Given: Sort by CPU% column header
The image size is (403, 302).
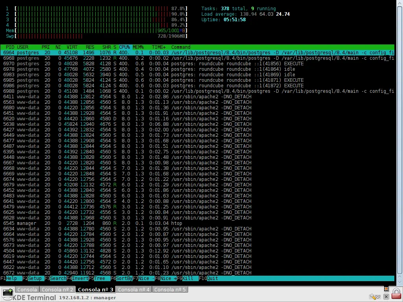Looking at the screenshot, I should (124, 47).
